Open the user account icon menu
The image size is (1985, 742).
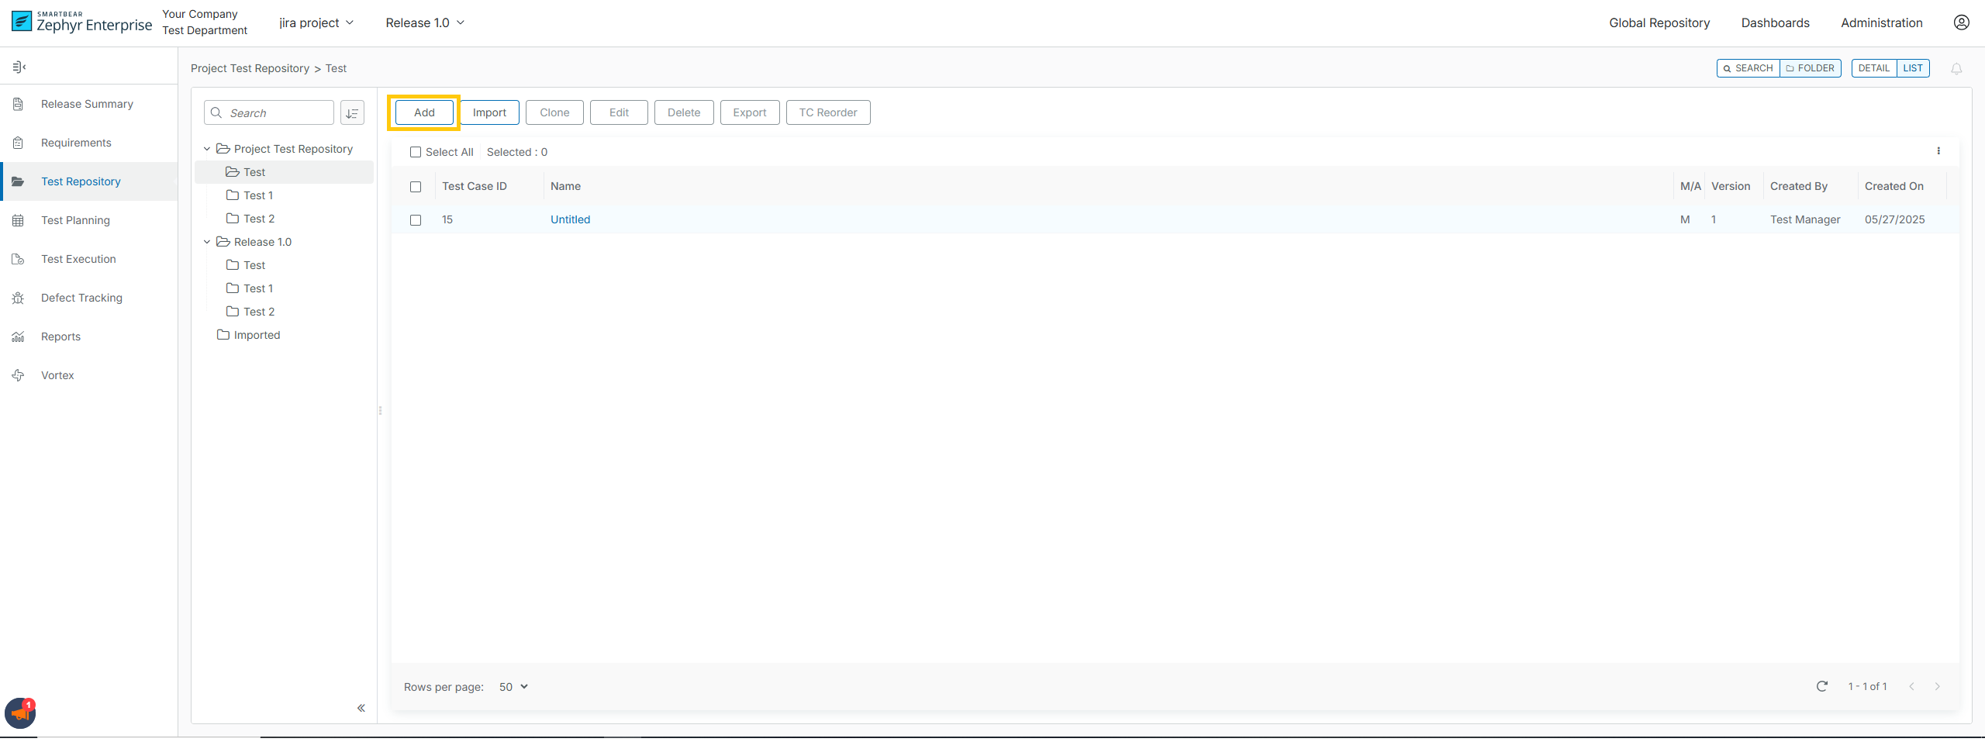pyautogui.click(x=1962, y=22)
